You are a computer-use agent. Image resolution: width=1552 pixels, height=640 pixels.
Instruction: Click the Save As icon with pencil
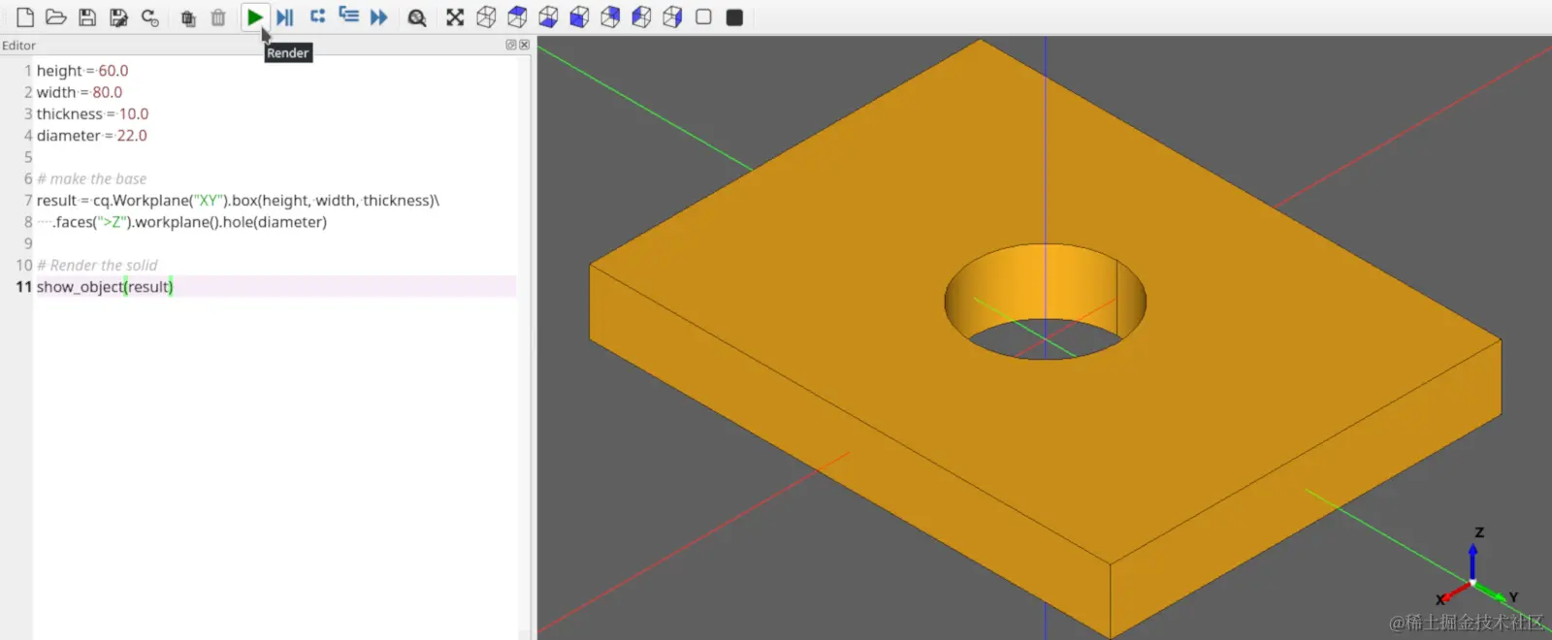click(118, 17)
